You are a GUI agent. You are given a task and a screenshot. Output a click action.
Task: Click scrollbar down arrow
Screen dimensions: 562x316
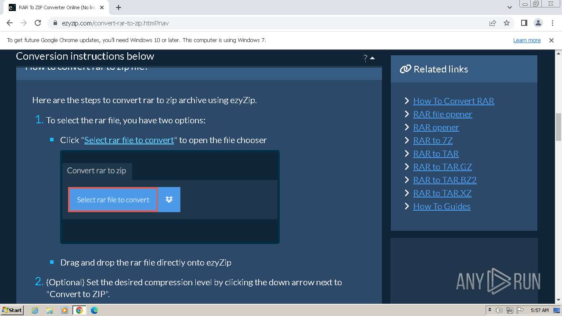tap(558, 300)
